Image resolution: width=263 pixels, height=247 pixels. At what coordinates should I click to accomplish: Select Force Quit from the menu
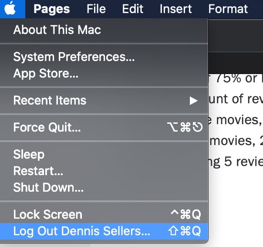[x=47, y=128]
